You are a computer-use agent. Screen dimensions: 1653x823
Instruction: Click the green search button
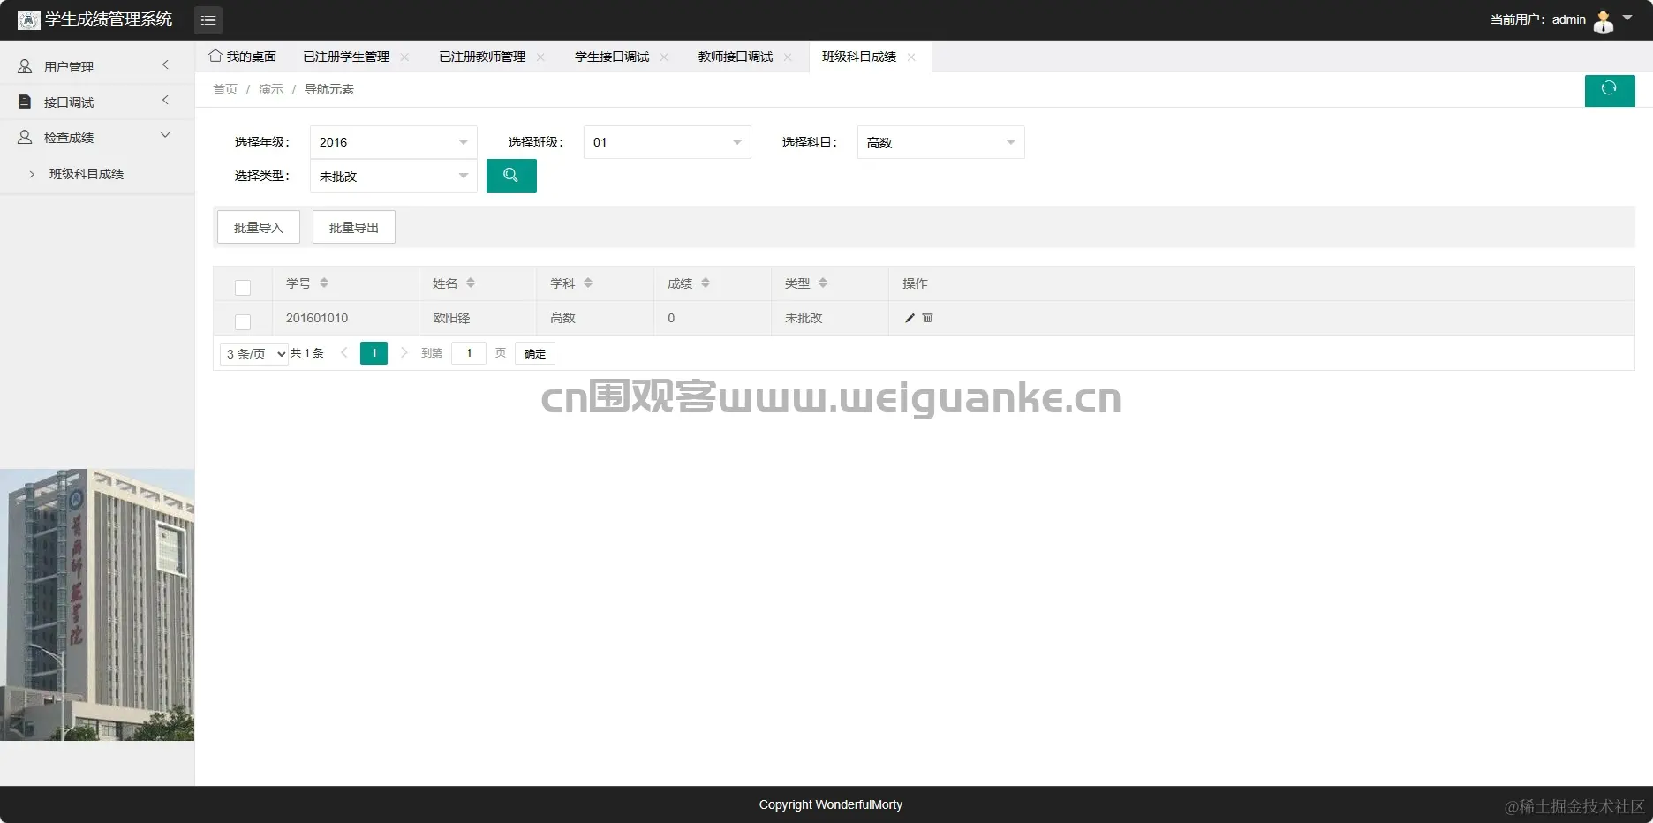coord(511,176)
